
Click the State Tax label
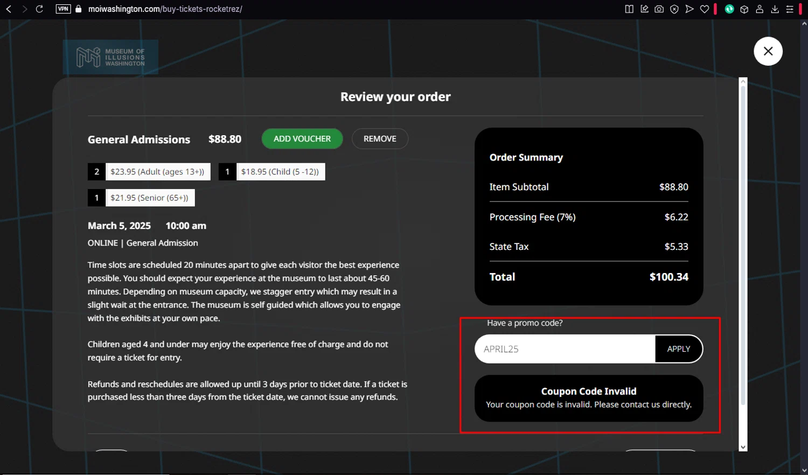pos(509,247)
